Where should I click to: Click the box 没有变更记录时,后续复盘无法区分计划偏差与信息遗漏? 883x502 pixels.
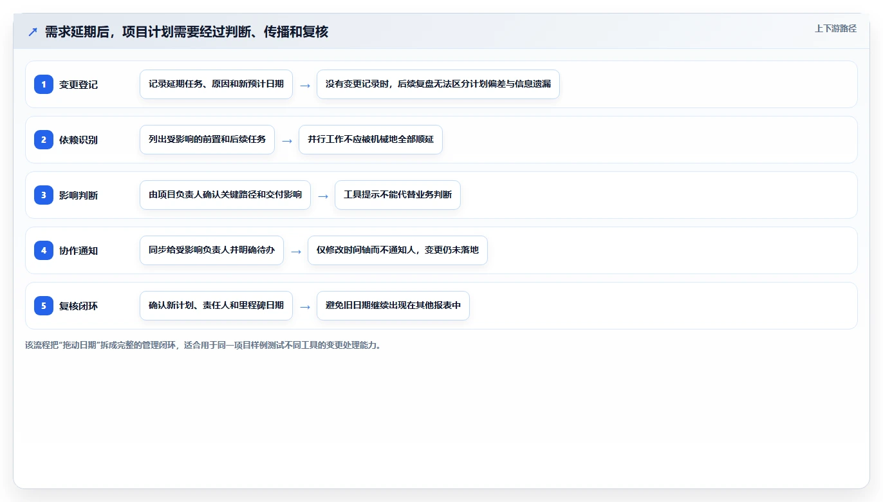coord(438,84)
